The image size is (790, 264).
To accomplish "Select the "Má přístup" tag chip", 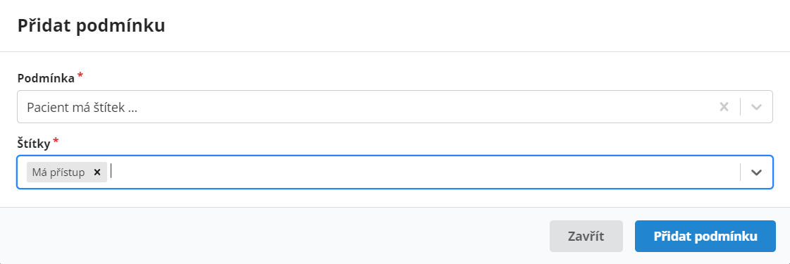I will (x=58, y=172).
